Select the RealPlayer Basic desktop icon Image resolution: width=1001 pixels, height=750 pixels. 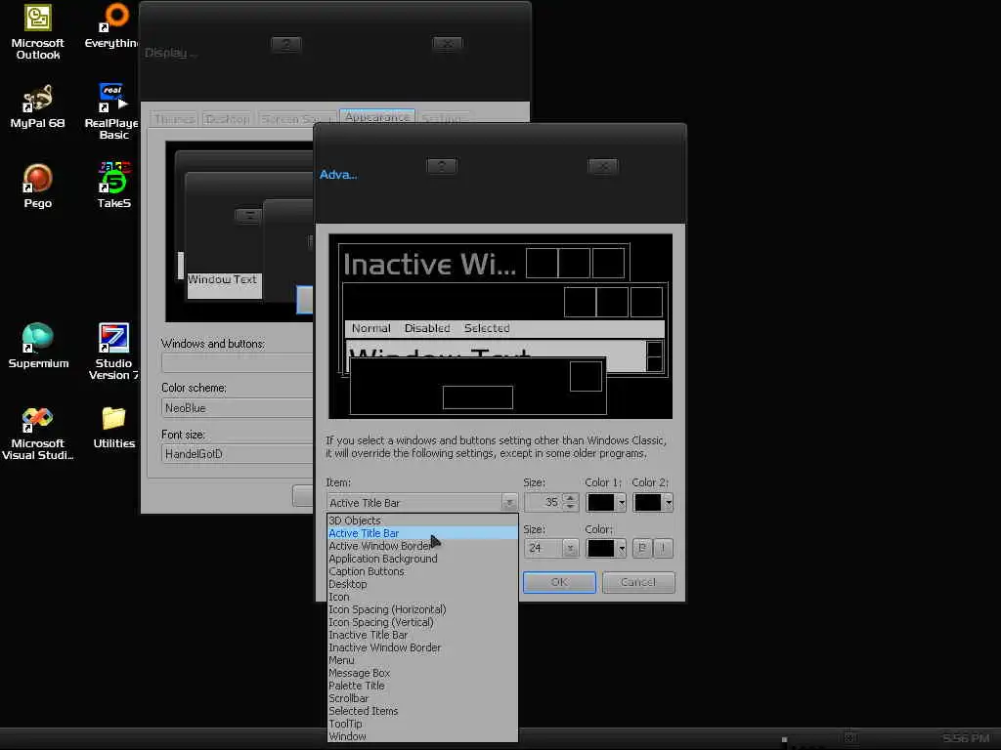pos(112,111)
